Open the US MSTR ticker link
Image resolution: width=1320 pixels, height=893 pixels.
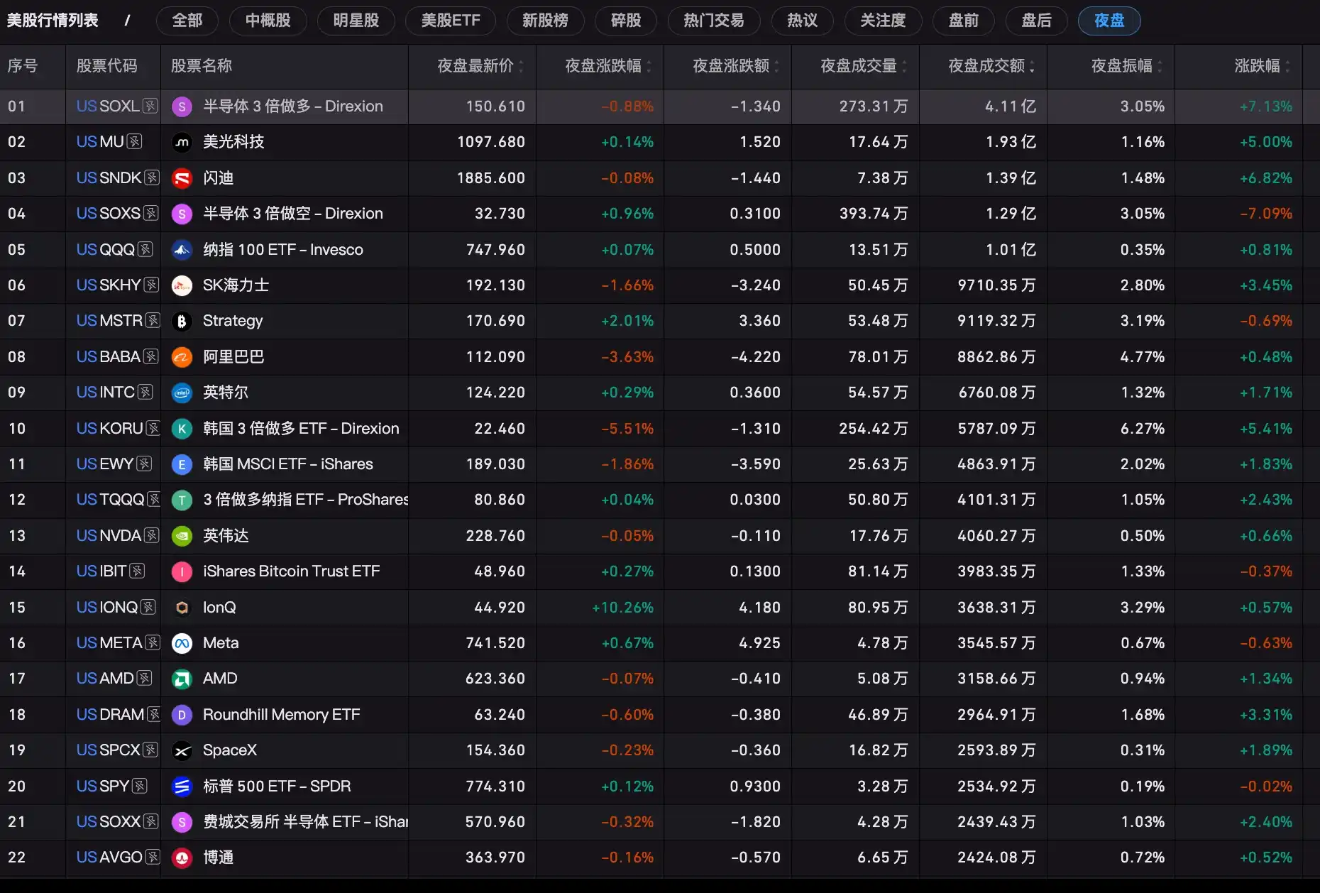110,321
